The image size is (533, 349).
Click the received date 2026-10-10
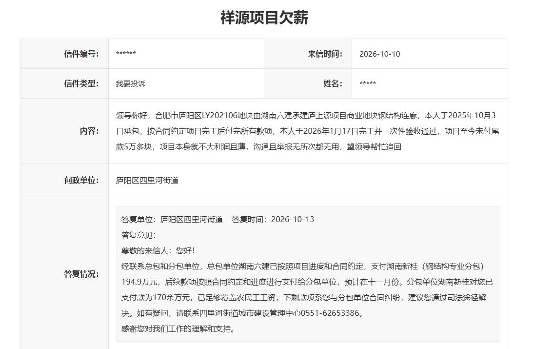click(x=380, y=54)
